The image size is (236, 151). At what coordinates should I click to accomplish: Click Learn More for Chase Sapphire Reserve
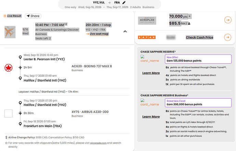coord(151,73)
